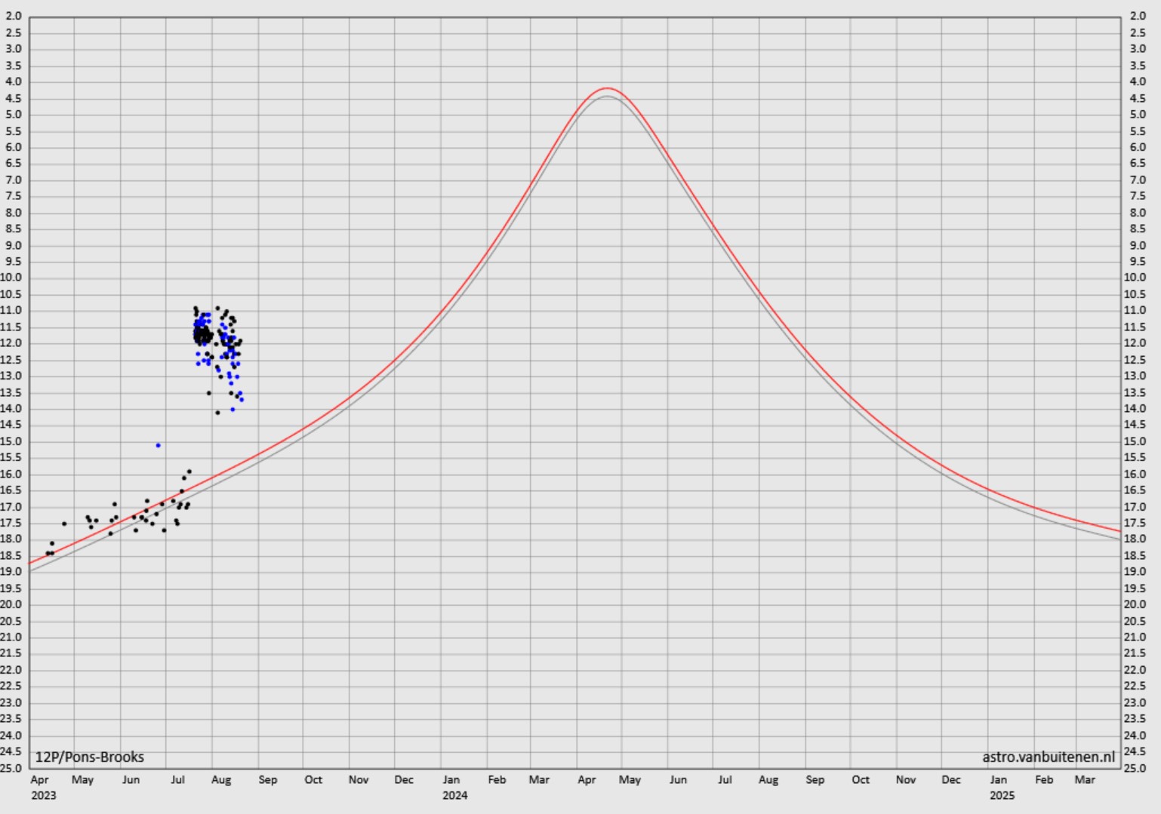Select the Jan label above 2024

tap(451, 779)
